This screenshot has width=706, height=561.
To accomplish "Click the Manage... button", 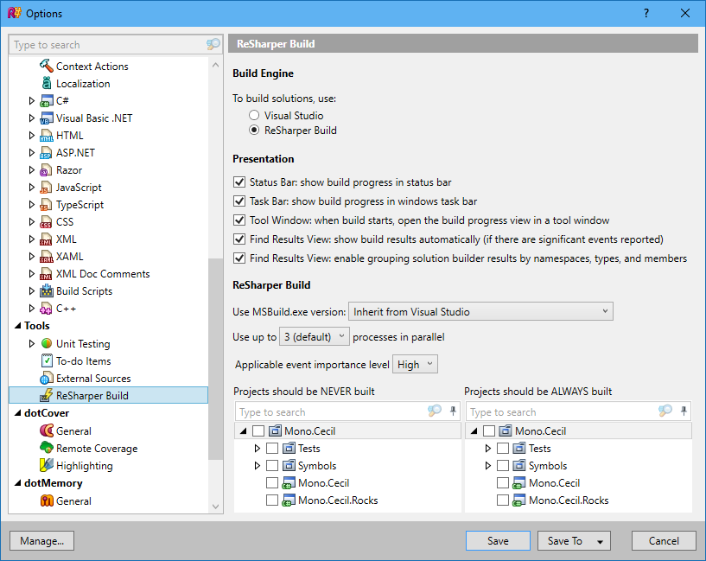I will click(x=41, y=541).
